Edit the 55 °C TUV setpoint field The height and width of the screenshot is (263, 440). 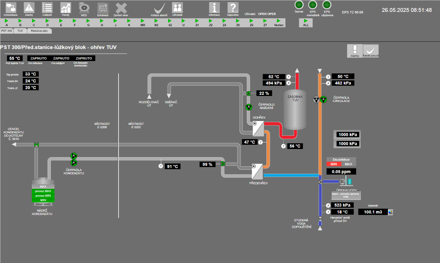click(x=15, y=58)
